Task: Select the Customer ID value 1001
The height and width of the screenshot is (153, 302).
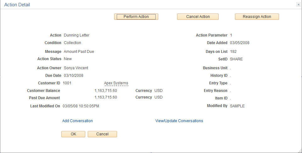Action: 67,83
